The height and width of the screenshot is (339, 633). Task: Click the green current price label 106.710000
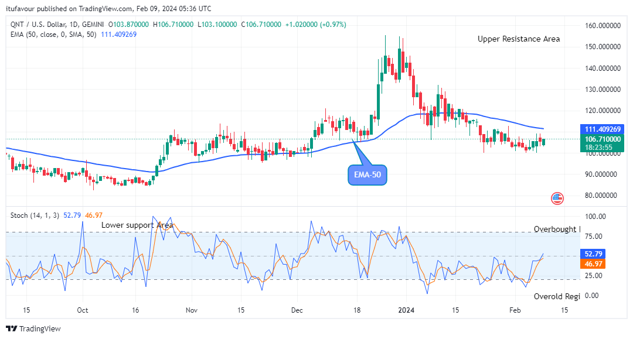(603, 143)
